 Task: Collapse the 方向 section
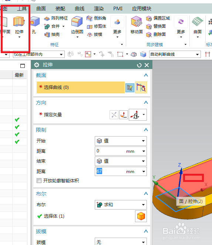(146, 103)
